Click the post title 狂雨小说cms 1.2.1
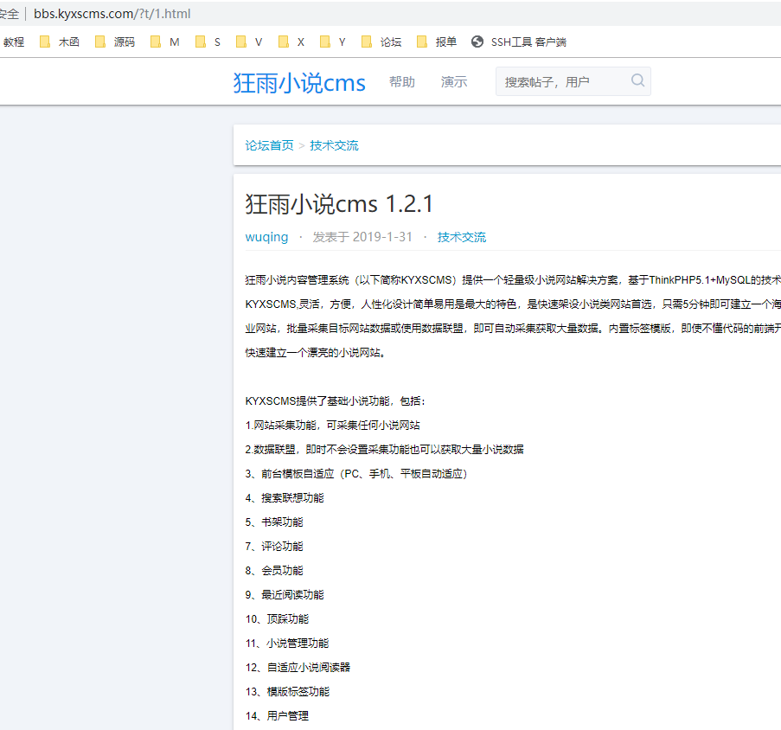The image size is (781, 730). click(x=339, y=203)
